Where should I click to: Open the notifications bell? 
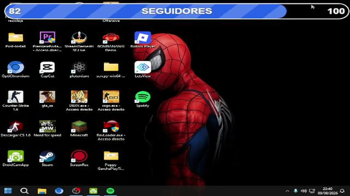(x=342, y=191)
